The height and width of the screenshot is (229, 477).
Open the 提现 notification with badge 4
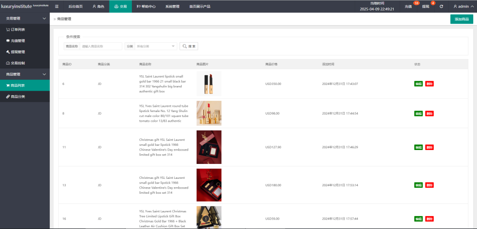pyautogui.click(x=426, y=7)
